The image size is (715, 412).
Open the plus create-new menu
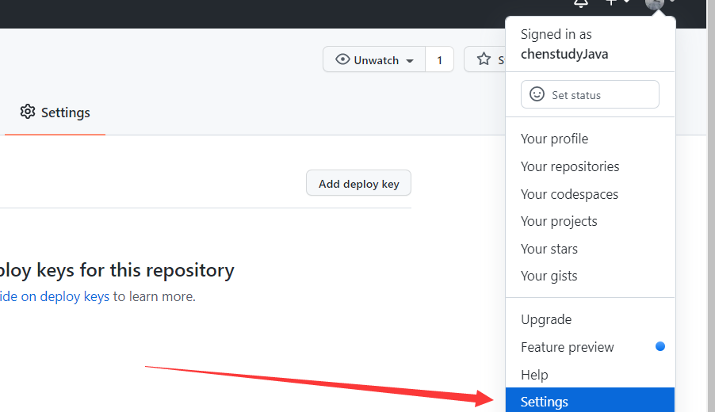(x=617, y=2)
